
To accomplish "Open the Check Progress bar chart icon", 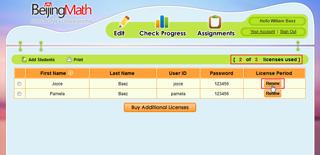I will [x=162, y=22].
